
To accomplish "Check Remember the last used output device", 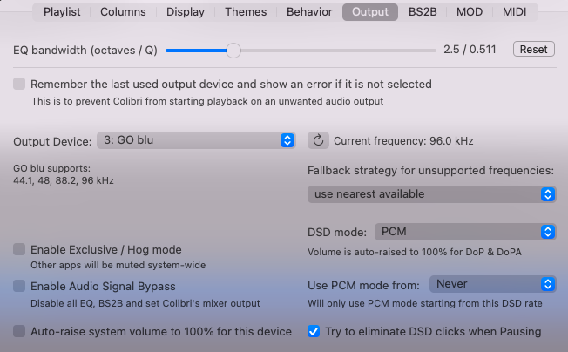I will pos(19,84).
